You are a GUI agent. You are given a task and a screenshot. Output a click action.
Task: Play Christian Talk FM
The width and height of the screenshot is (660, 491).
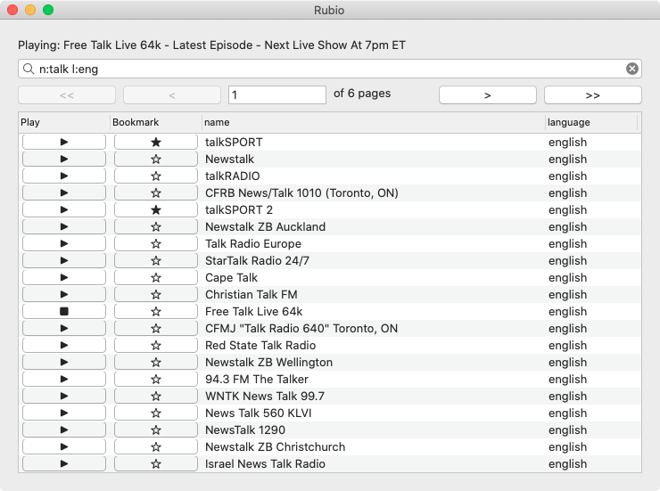pos(64,294)
